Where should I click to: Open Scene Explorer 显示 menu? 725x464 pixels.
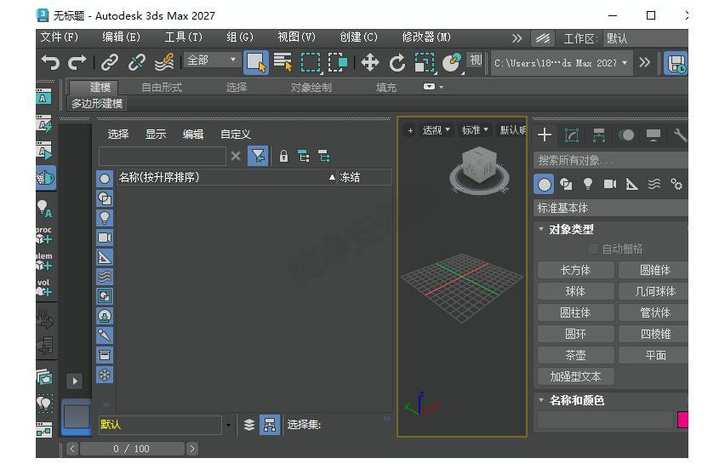coord(156,135)
